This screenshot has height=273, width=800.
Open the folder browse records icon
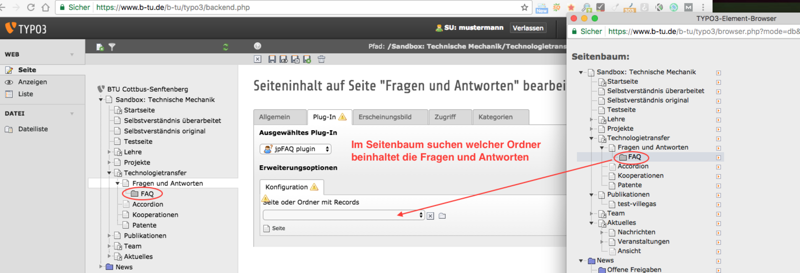[x=442, y=216]
